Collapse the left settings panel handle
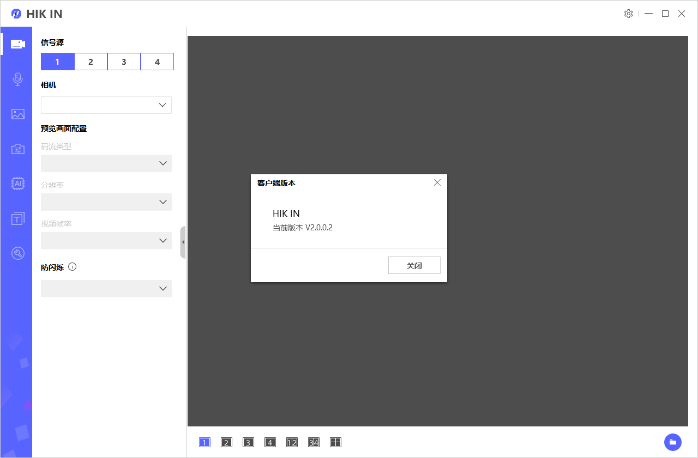The width and height of the screenshot is (698, 458). tap(183, 242)
